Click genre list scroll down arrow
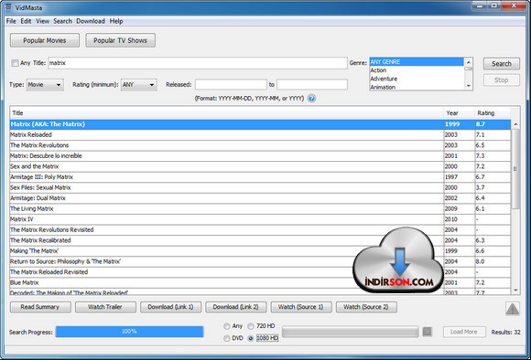Image resolution: width=531 pixels, height=360 pixels. 469,86
